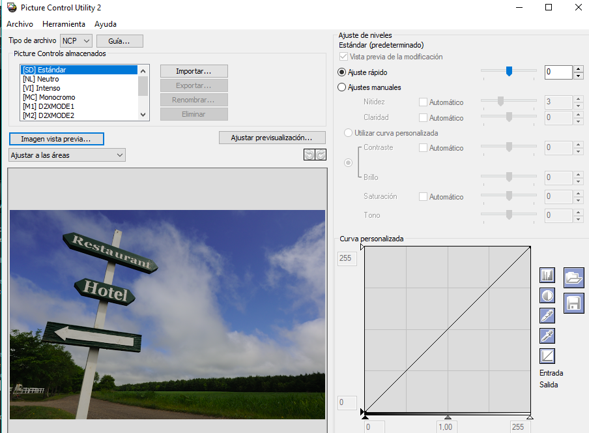
Task: Toggle the Vista previa de la modificación checkbox
Action: 343,57
